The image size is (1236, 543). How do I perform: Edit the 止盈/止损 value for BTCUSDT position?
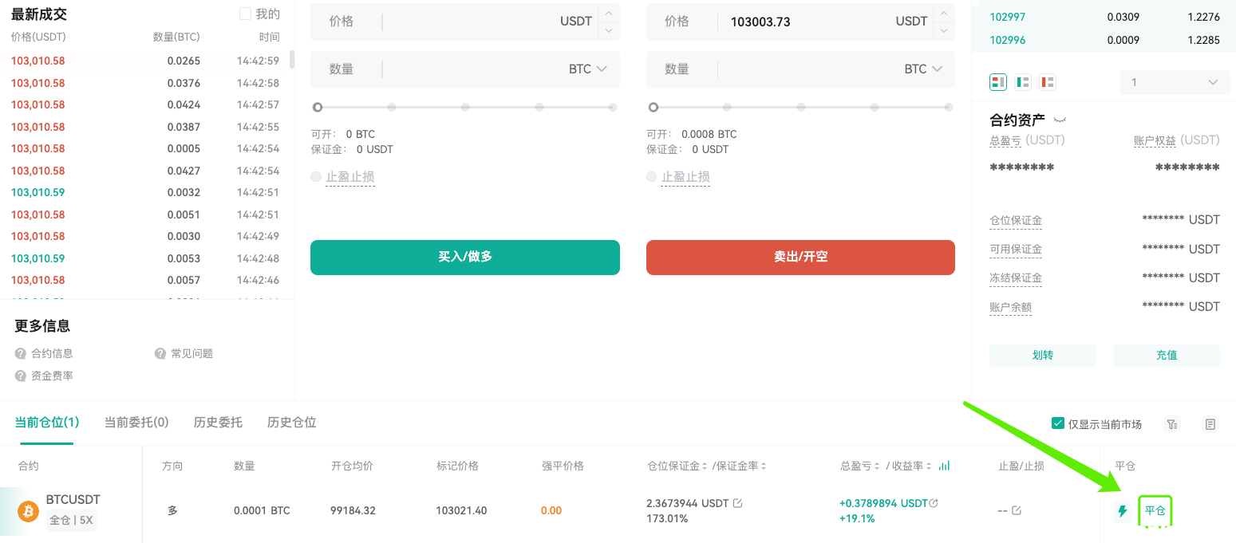(1016, 510)
